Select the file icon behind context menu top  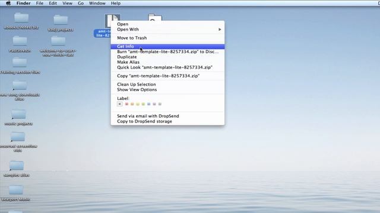[155, 17]
